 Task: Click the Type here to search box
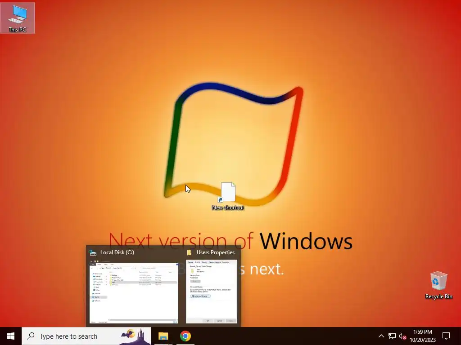(86, 336)
